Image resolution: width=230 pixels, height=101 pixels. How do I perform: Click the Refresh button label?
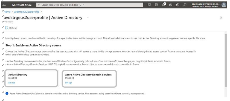pyautogui.click(x=13, y=28)
